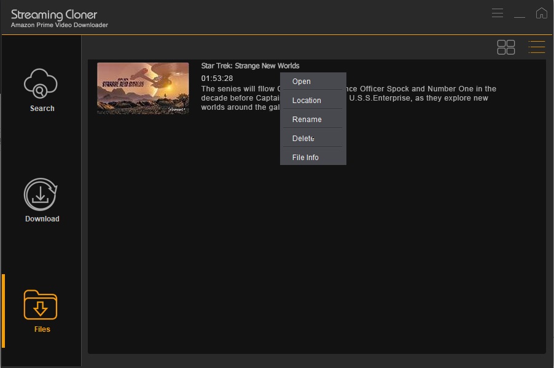This screenshot has width=554, height=368.
Task: Click the Download label in sidebar
Action: [x=42, y=219]
